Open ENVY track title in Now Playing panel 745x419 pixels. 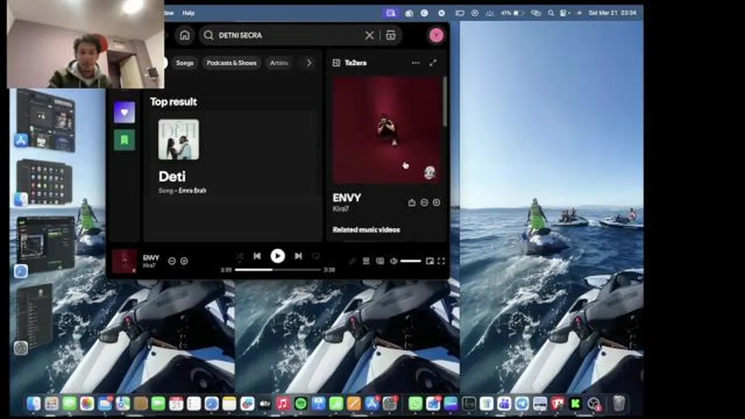[x=347, y=198]
